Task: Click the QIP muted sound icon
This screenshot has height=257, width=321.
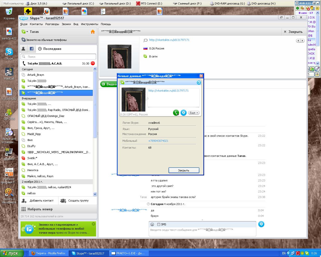Action: click(x=308, y=8)
